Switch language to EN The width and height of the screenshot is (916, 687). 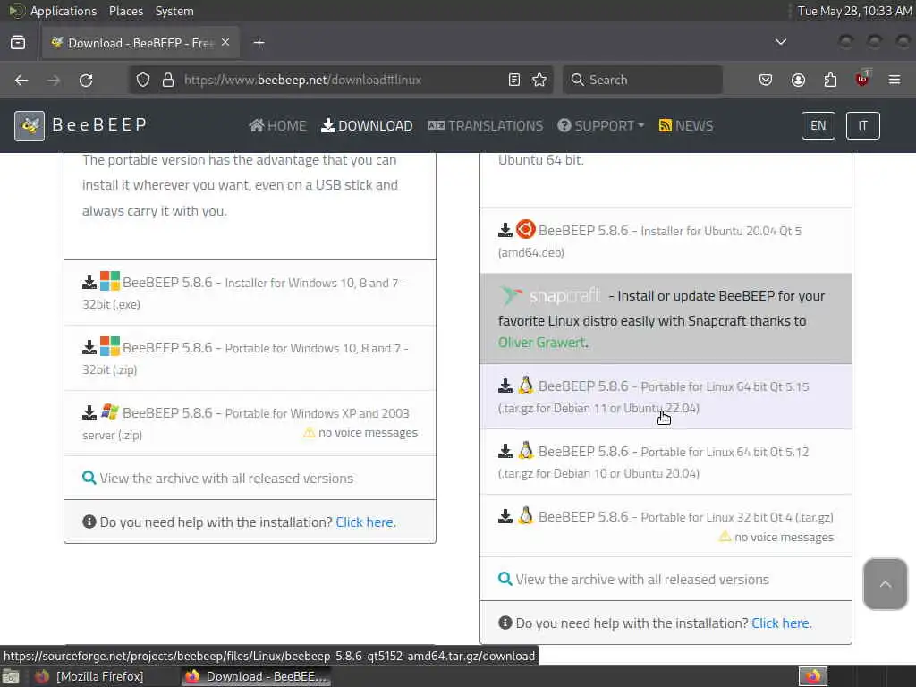pyautogui.click(x=818, y=125)
